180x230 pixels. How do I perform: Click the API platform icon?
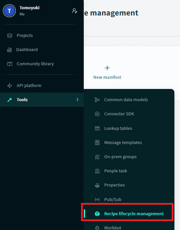[x=10, y=86]
